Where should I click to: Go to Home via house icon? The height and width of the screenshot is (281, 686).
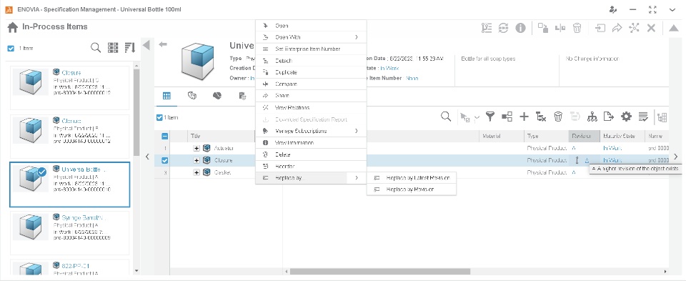tap(13, 28)
